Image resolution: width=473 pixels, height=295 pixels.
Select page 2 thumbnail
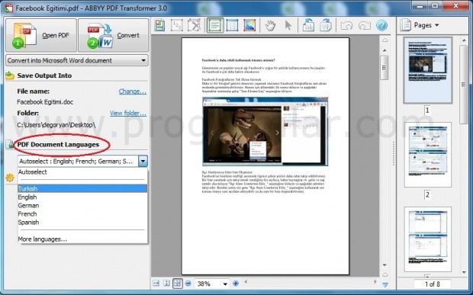click(428, 155)
